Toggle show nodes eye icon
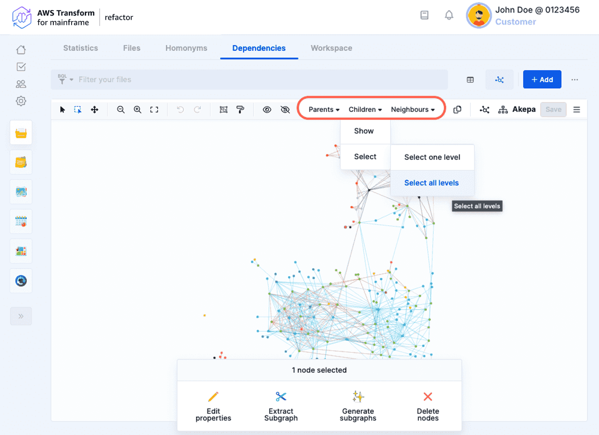The height and width of the screenshot is (435, 599). [267, 110]
